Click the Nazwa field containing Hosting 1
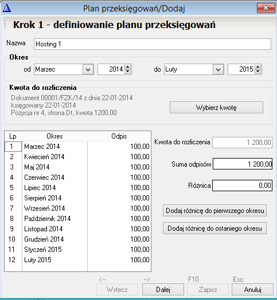 pyautogui.click(x=153, y=44)
